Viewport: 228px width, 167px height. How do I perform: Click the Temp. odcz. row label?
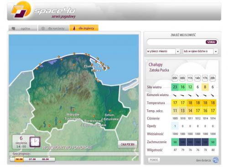click(155, 111)
